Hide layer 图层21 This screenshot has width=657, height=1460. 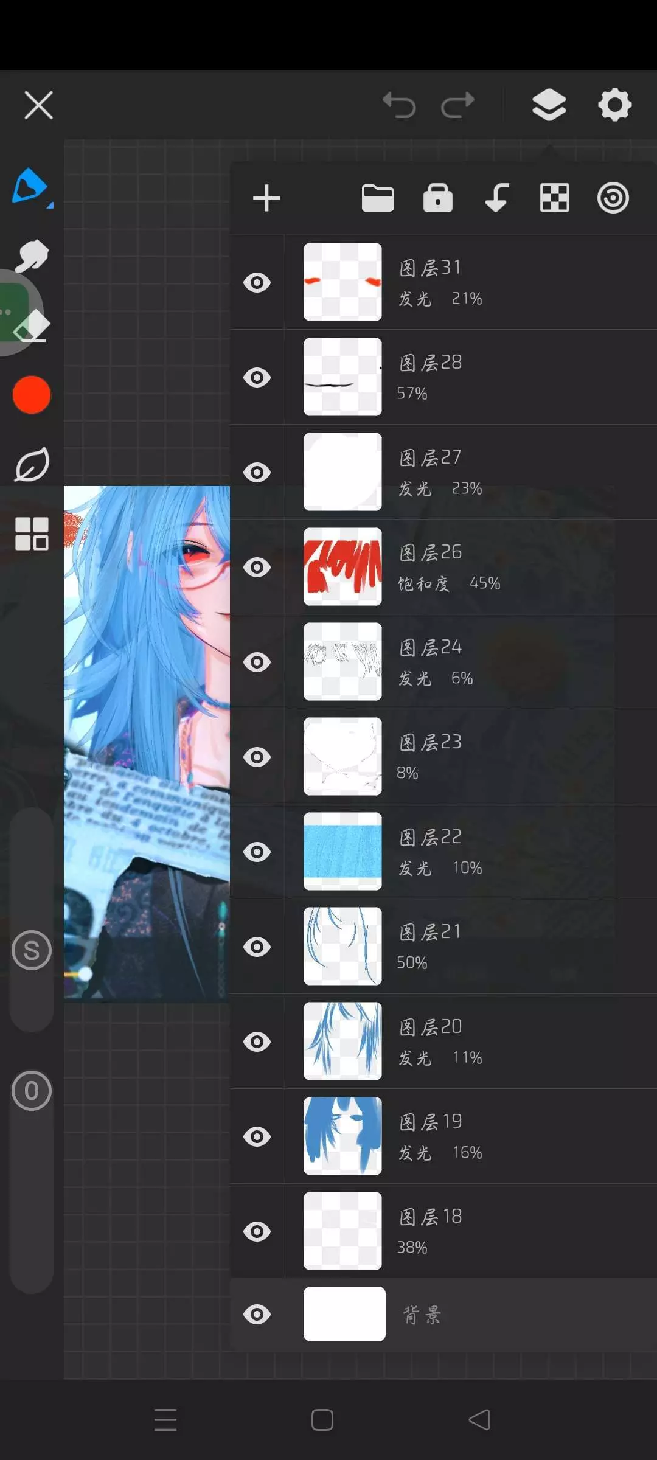(x=257, y=947)
